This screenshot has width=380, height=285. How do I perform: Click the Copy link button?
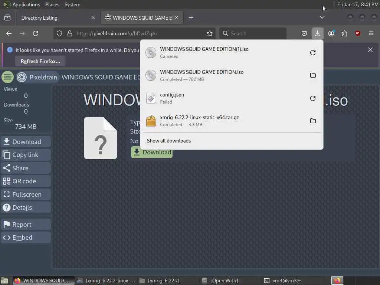(x=26, y=155)
